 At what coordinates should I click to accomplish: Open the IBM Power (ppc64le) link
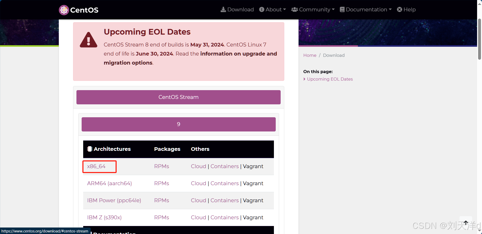(x=114, y=200)
